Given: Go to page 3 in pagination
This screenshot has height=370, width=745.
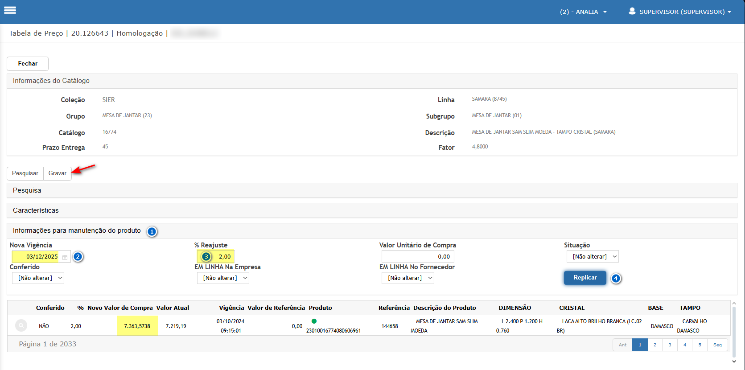Looking at the screenshot, I should [670, 345].
